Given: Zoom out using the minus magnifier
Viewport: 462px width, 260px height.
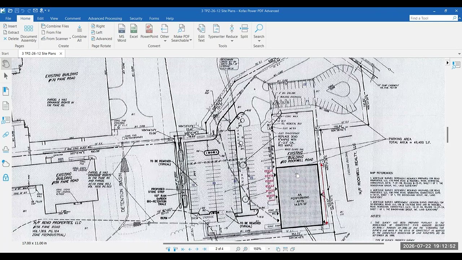Looking at the screenshot, I should [238, 249].
